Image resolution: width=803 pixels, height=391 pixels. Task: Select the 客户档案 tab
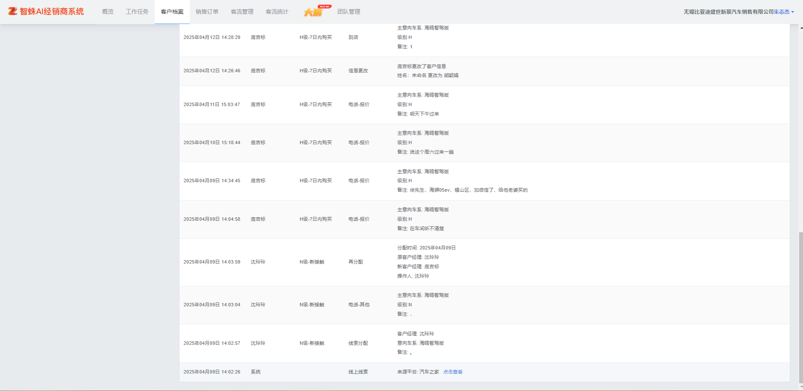(172, 12)
